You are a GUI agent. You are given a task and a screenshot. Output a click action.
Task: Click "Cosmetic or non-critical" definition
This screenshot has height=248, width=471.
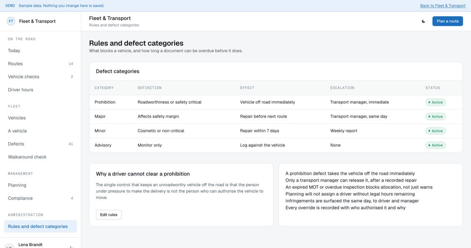[161, 131]
